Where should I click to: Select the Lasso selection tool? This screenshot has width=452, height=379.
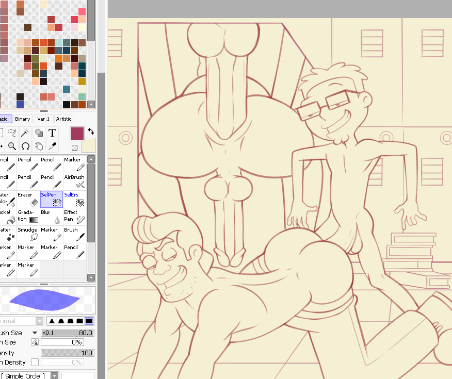pos(12,133)
